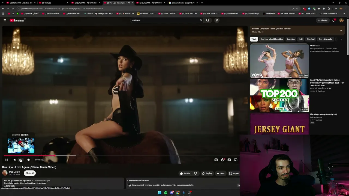Toggle subtitles on the video player
This screenshot has height=196, width=349.
[x=216, y=160]
